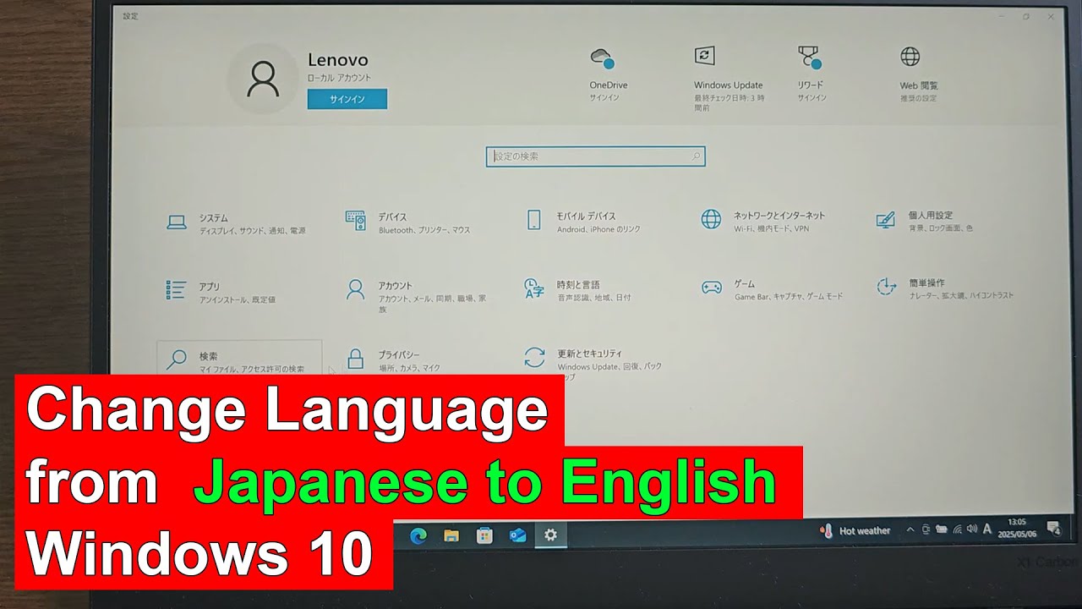The width and height of the screenshot is (1082, 609).
Task: Open the Outlook mail taskbar icon
Action: pyautogui.click(x=517, y=535)
